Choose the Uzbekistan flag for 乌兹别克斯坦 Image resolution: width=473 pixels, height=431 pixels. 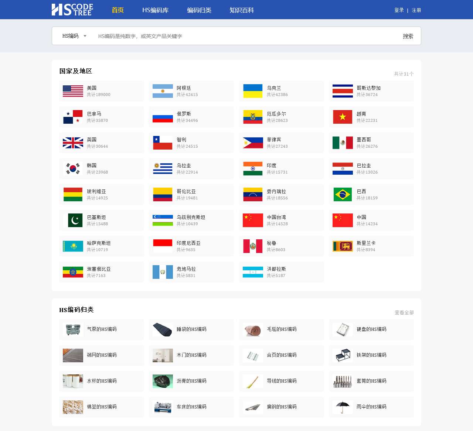[x=163, y=220]
